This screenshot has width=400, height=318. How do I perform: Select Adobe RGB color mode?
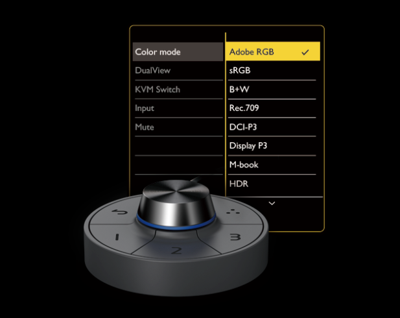(x=273, y=51)
